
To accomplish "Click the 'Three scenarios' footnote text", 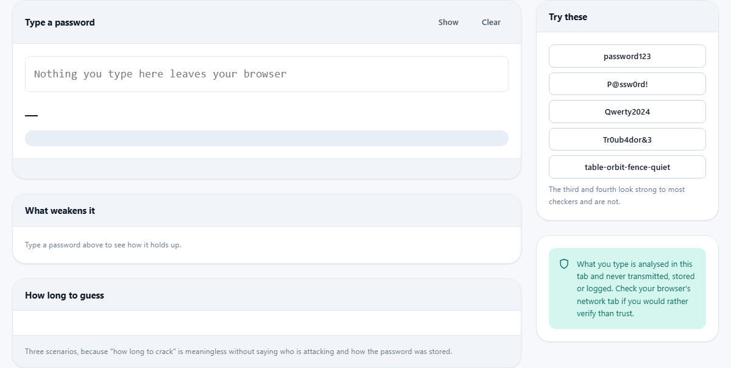I will [x=238, y=352].
